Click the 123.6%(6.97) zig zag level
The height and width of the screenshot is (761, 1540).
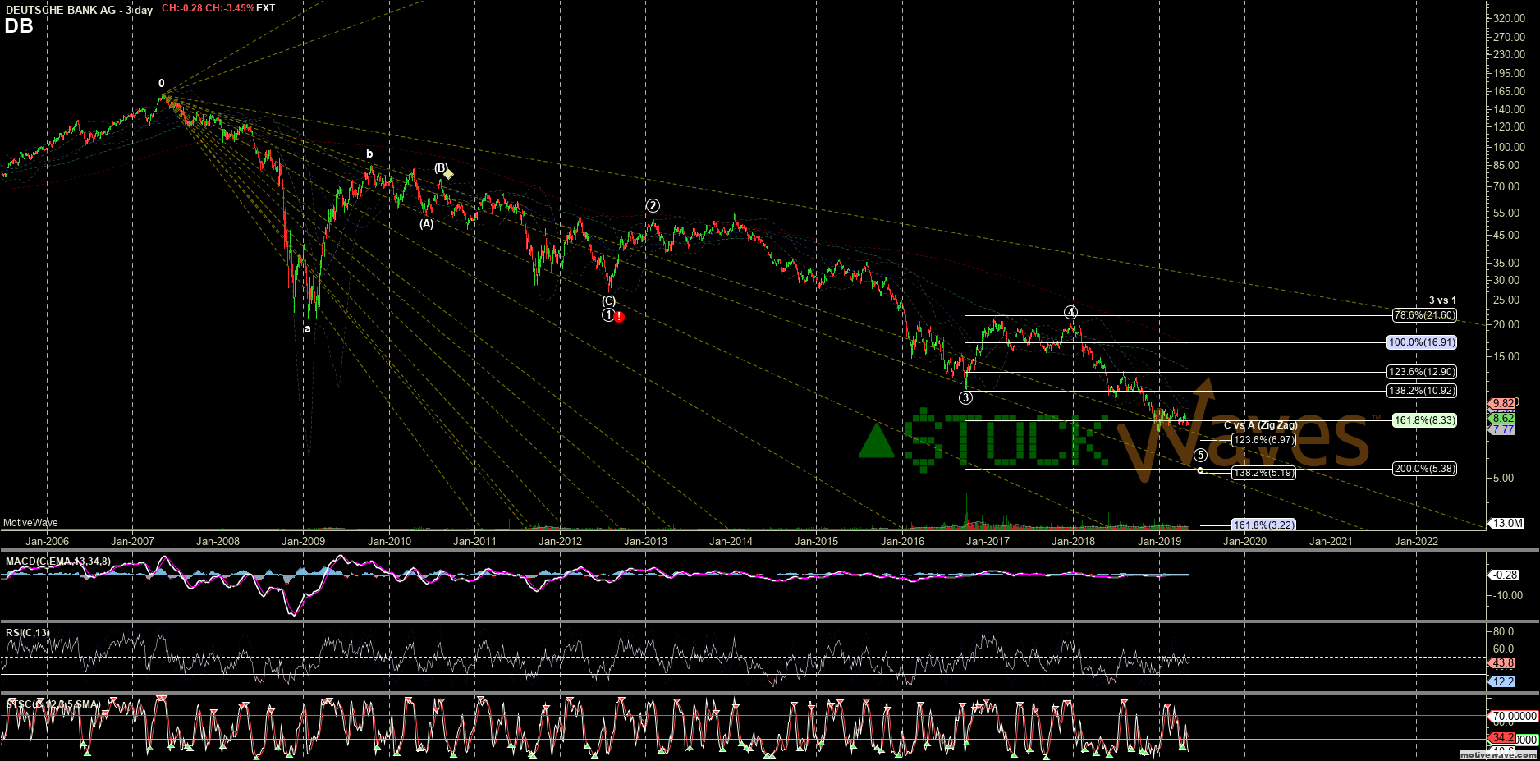1264,440
